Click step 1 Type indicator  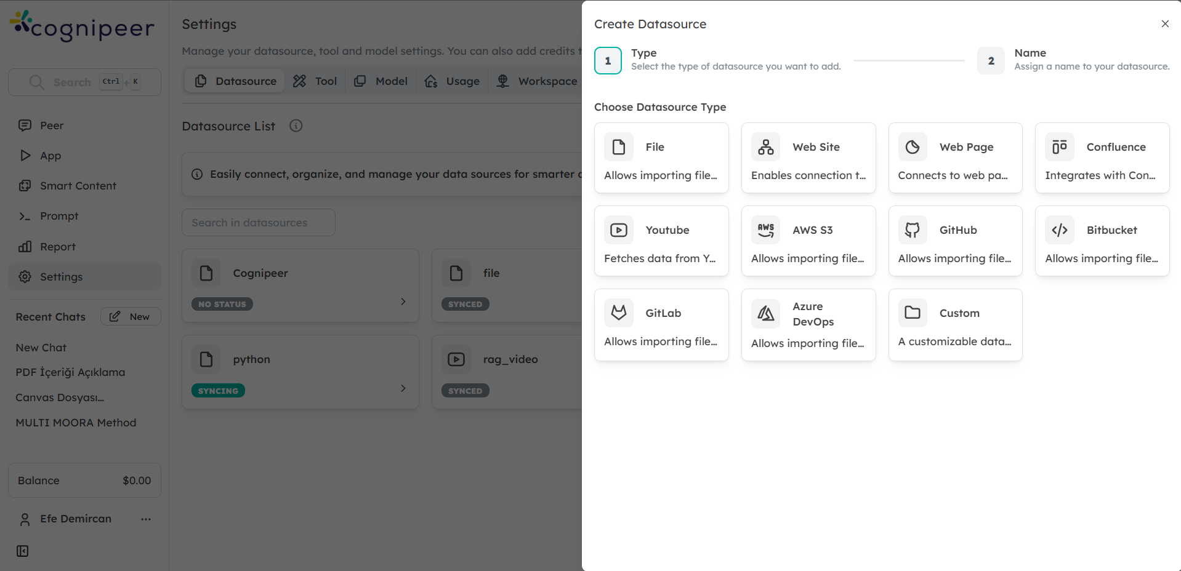click(608, 61)
